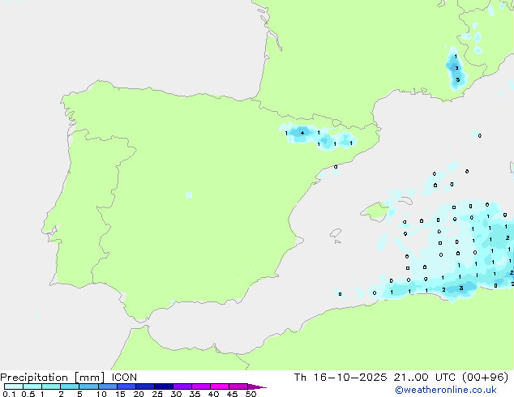
Task: Click the ©weatheronline.co.uk watermark link
Action: click(456, 390)
